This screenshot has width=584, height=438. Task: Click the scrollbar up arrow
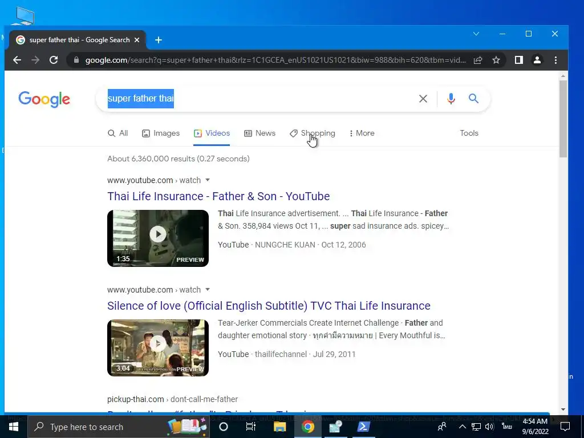point(563,76)
